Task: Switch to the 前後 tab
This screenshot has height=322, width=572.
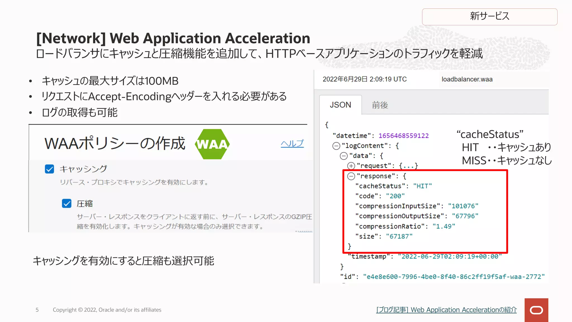Action: point(380,105)
